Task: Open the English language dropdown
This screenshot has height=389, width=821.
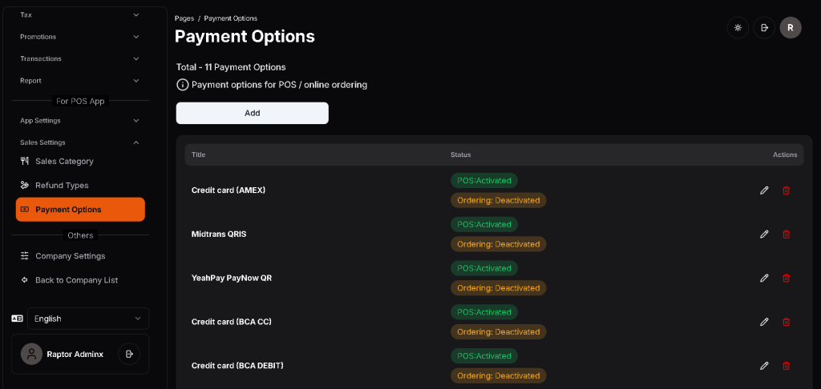Action: click(x=88, y=319)
